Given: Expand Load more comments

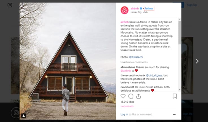Looking at the screenshot, I should (134, 62).
